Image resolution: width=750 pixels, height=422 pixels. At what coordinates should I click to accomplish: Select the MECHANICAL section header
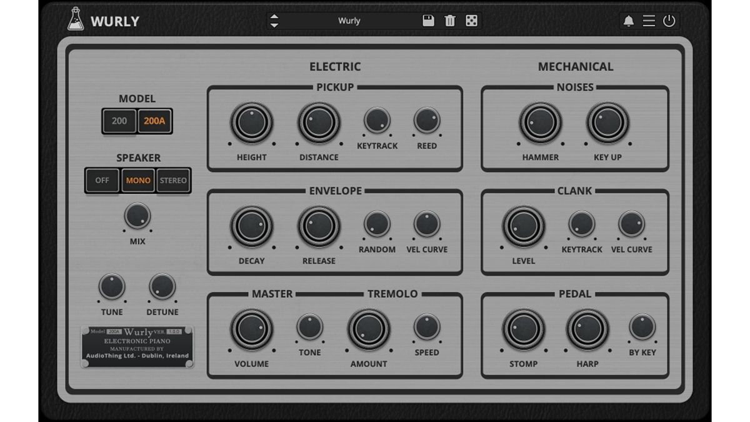pos(575,67)
